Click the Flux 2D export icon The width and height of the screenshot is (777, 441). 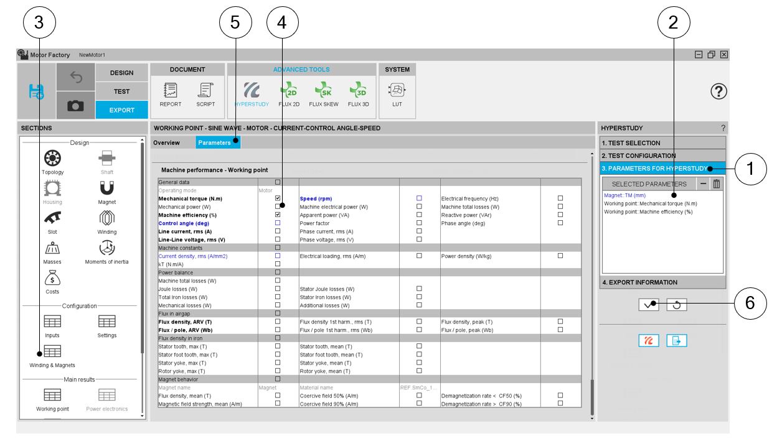(288, 93)
